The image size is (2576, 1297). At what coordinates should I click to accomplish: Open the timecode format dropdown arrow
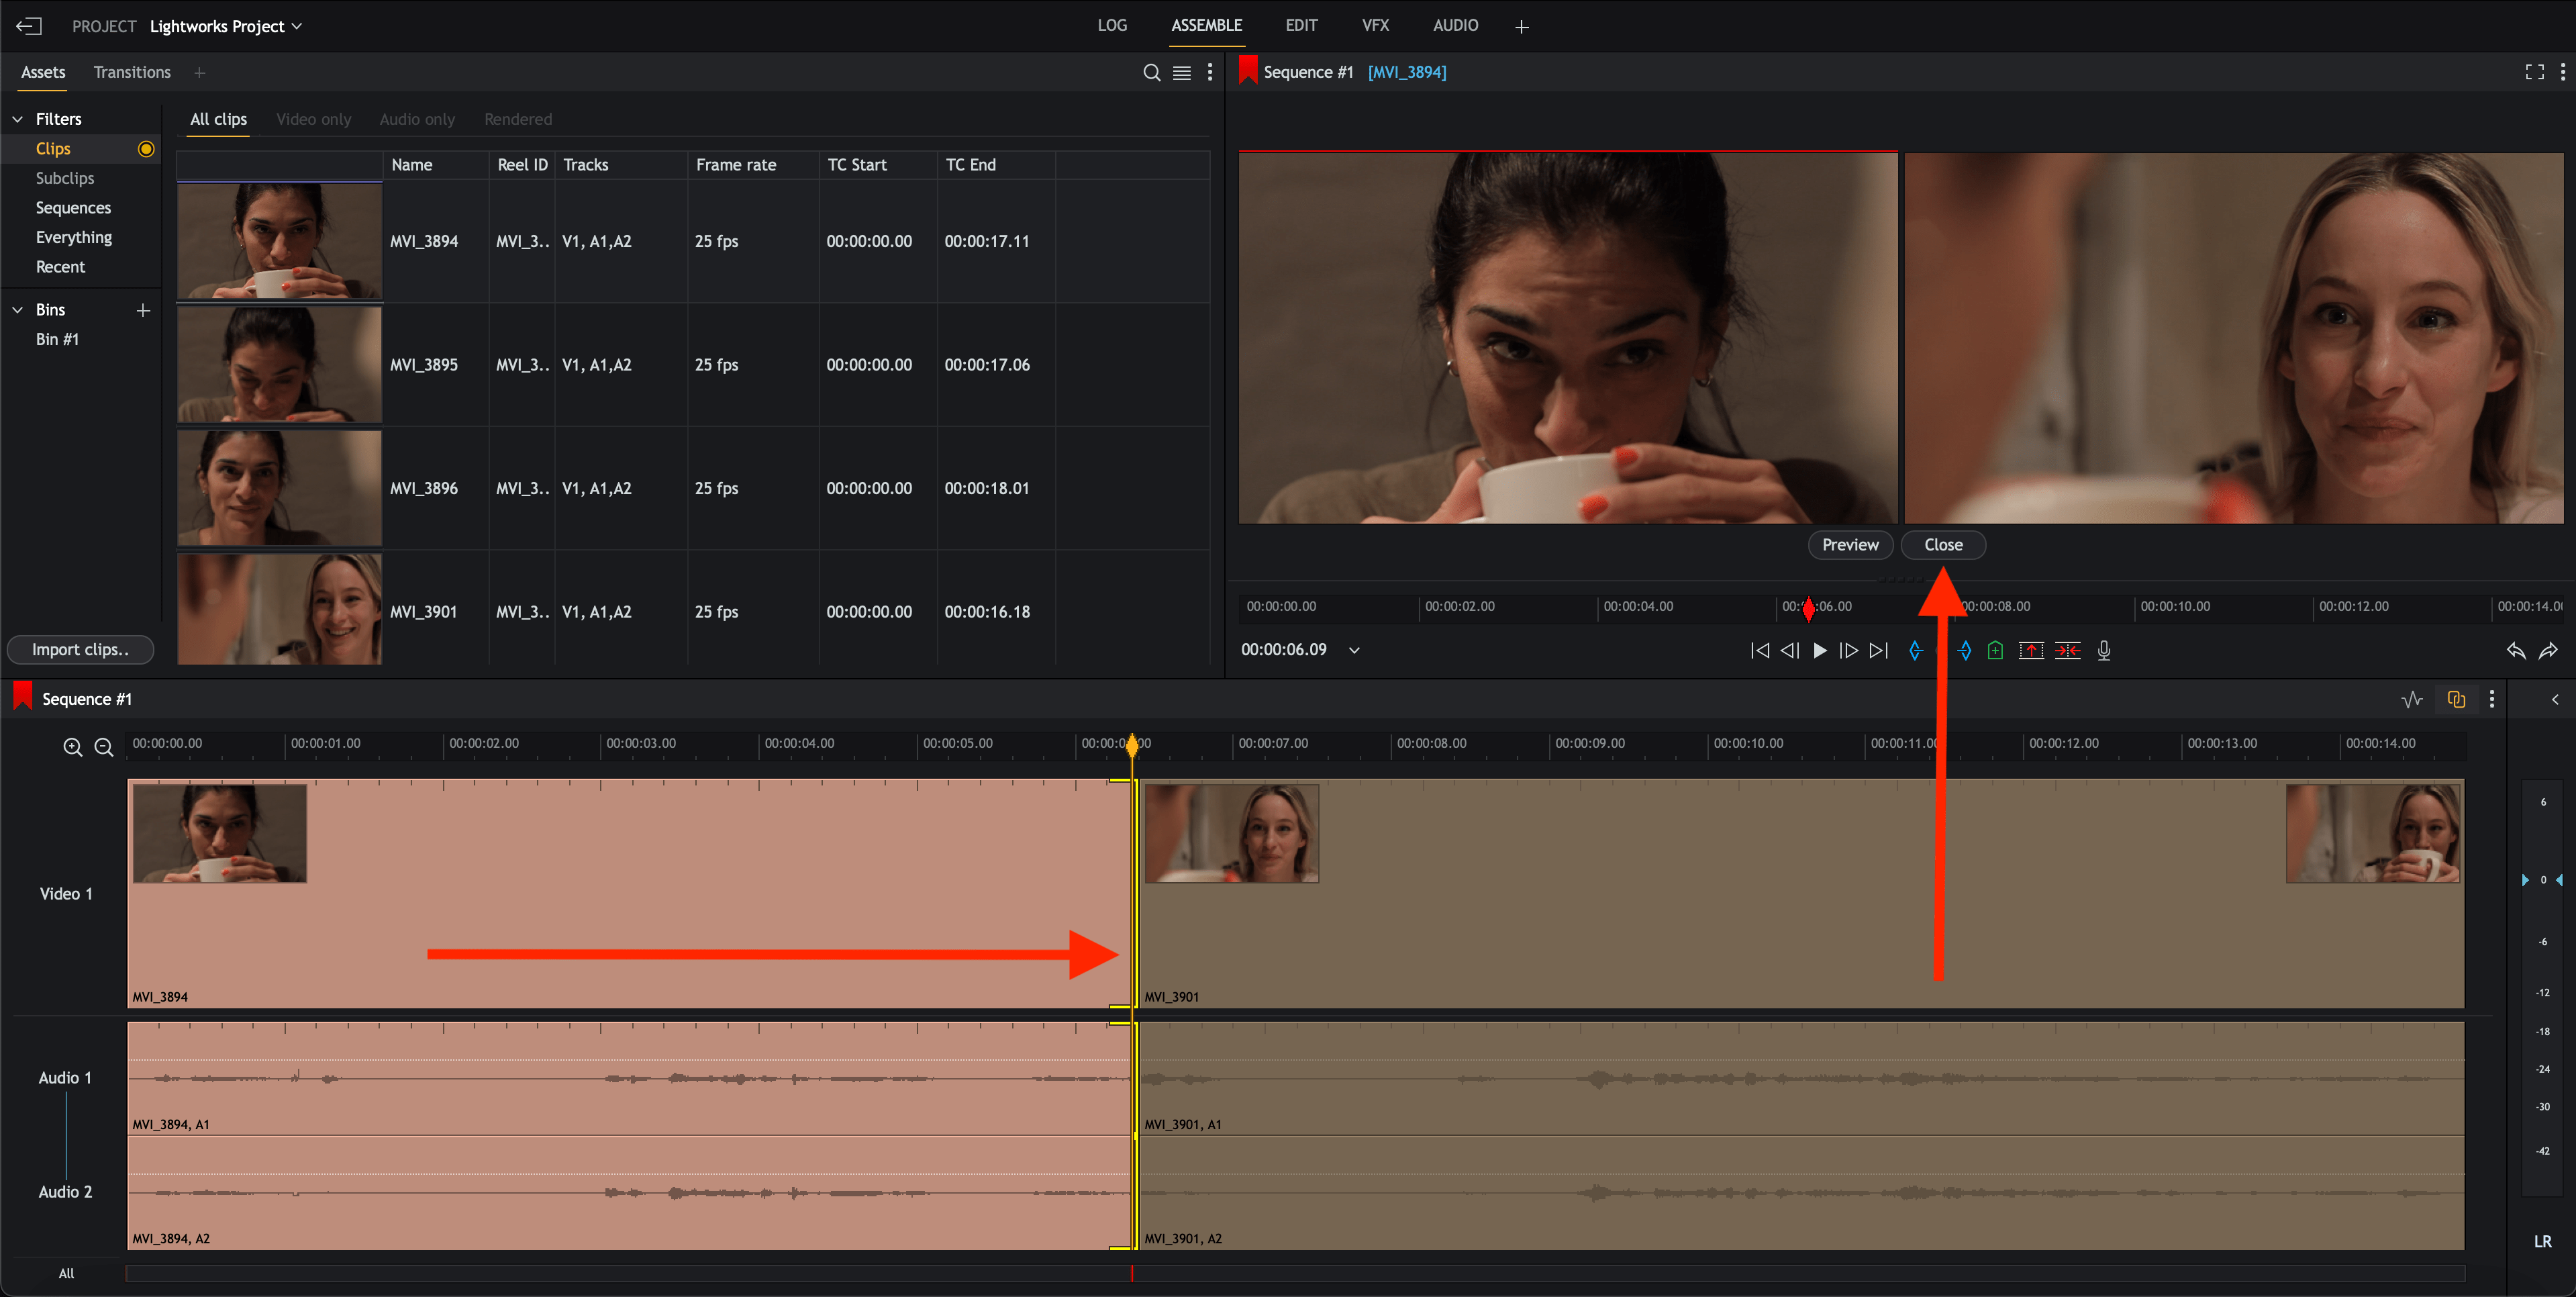tap(1354, 650)
